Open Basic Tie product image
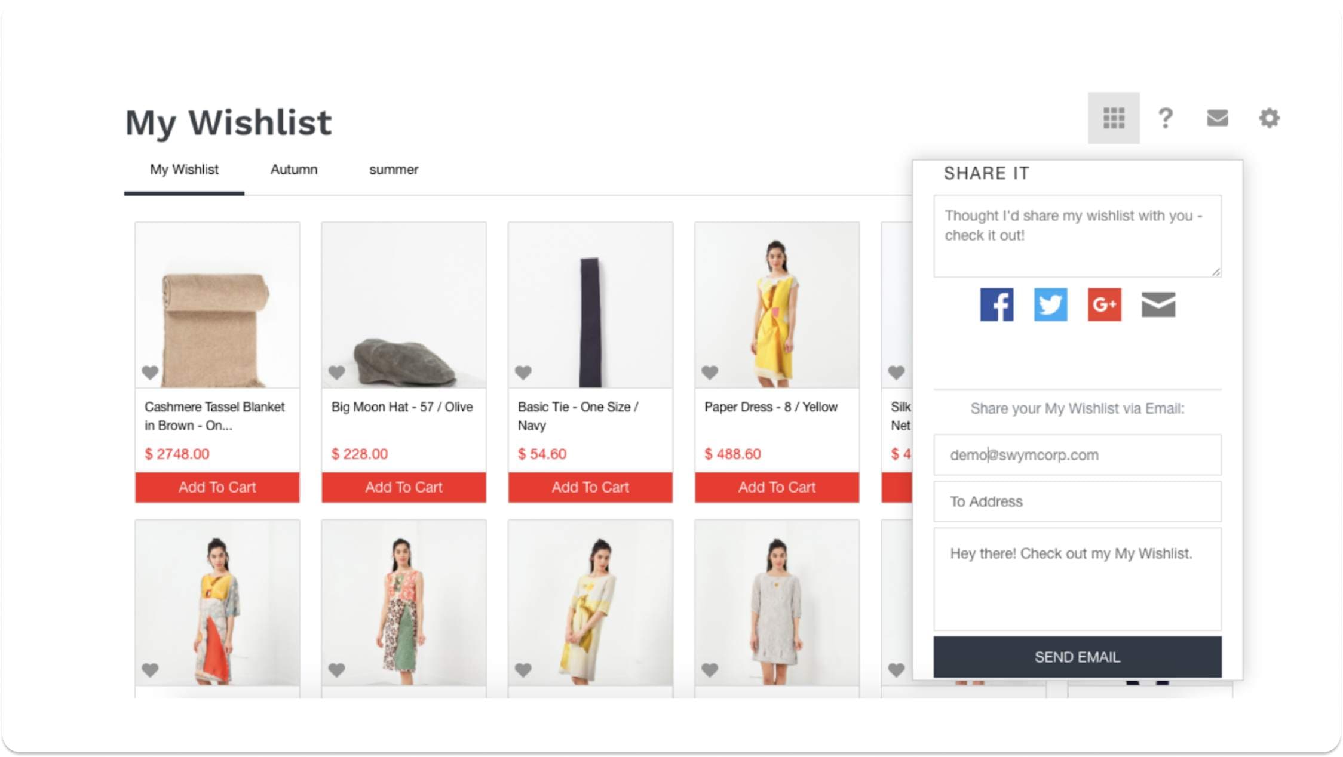1343x757 pixels. tap(590, 305)
